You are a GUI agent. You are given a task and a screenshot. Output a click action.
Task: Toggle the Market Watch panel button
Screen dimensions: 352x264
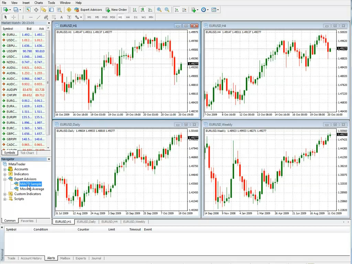tap(28, 10)
